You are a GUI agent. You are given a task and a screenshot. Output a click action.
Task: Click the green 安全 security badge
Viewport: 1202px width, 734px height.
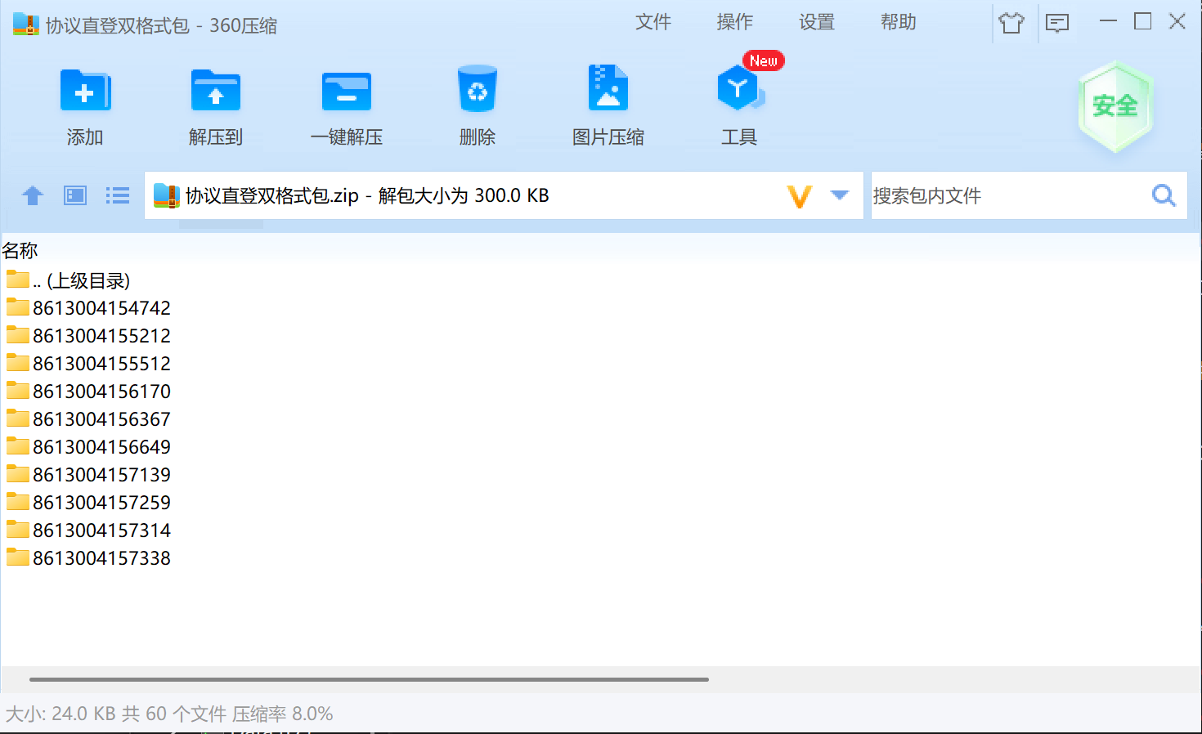1115,106
